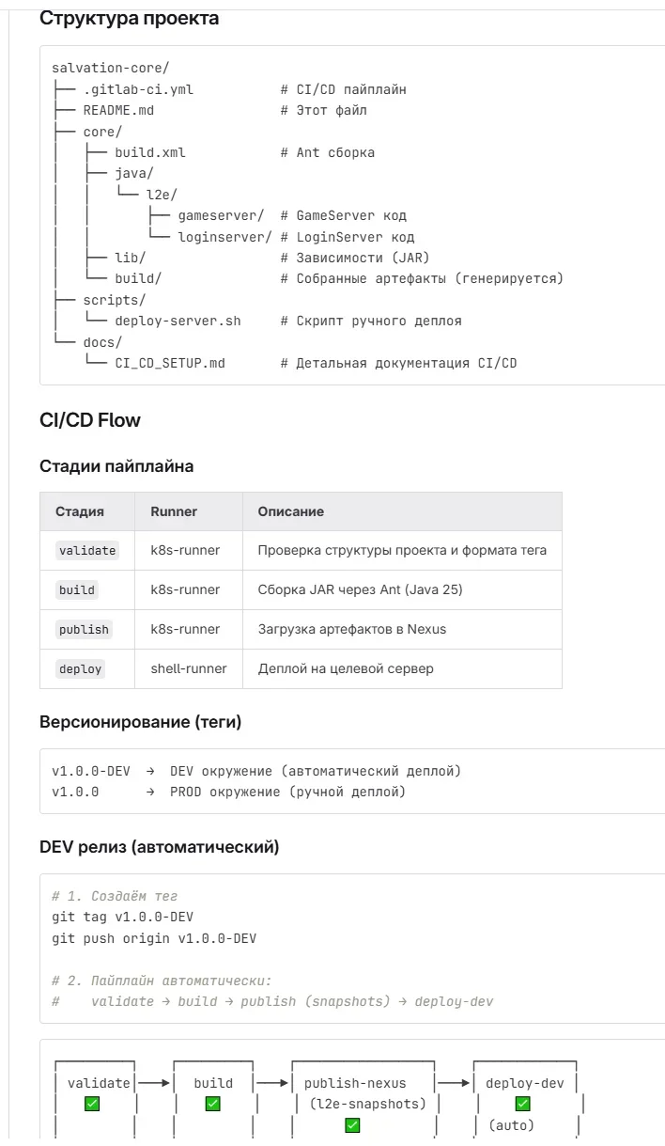The width and height of the screenshot is (665, 1146).
Task: Click the Runner column header
Action: [174, 511]
